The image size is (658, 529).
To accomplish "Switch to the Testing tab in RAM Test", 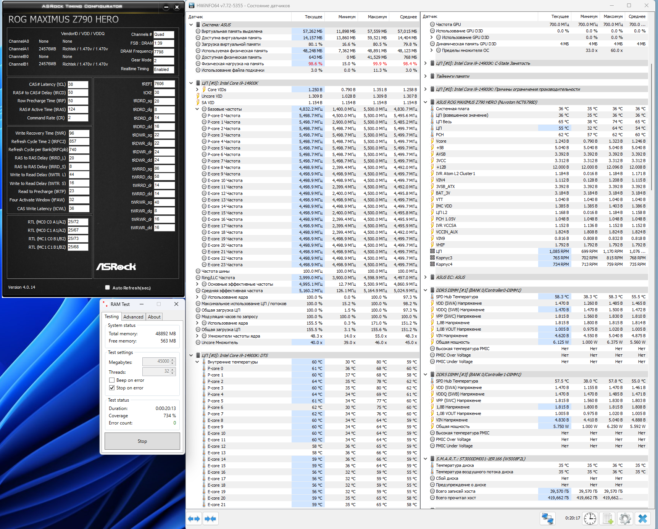I will (x=112, y=317).
